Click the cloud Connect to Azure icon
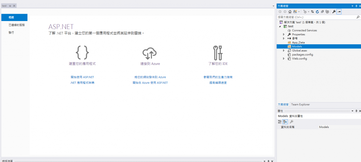The width and height of the screenshot is (361, 162). tap(149, 53)
